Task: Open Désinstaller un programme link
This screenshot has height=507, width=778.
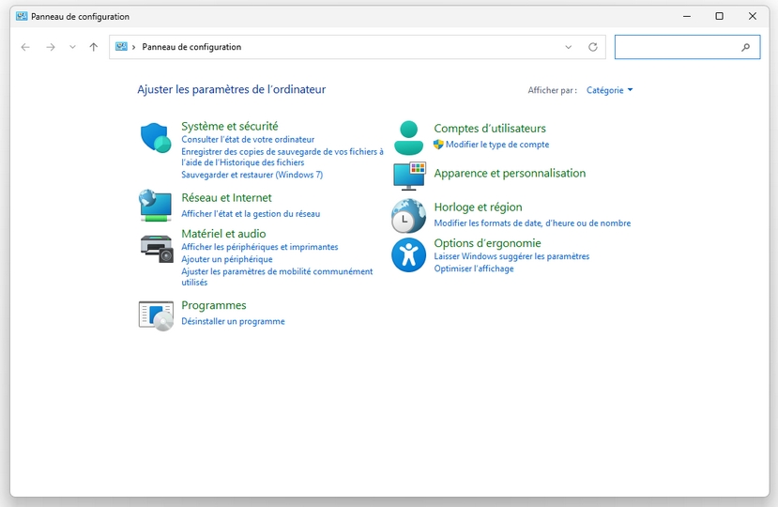Action: click(x=233, y=321)
